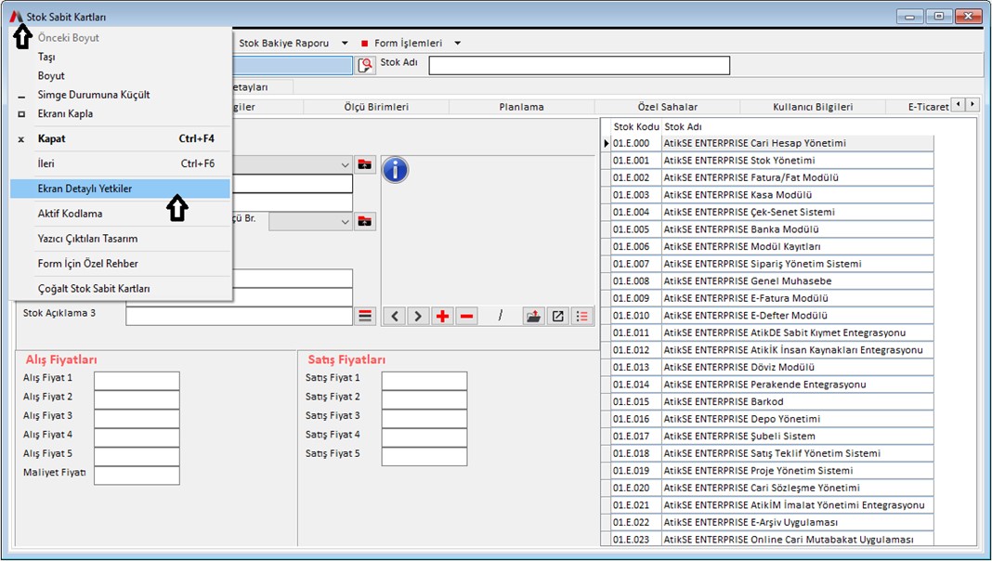Screen dimensions: 992x561
Task: Click the Stok Adı column header in grid
Action: (684, 126)
